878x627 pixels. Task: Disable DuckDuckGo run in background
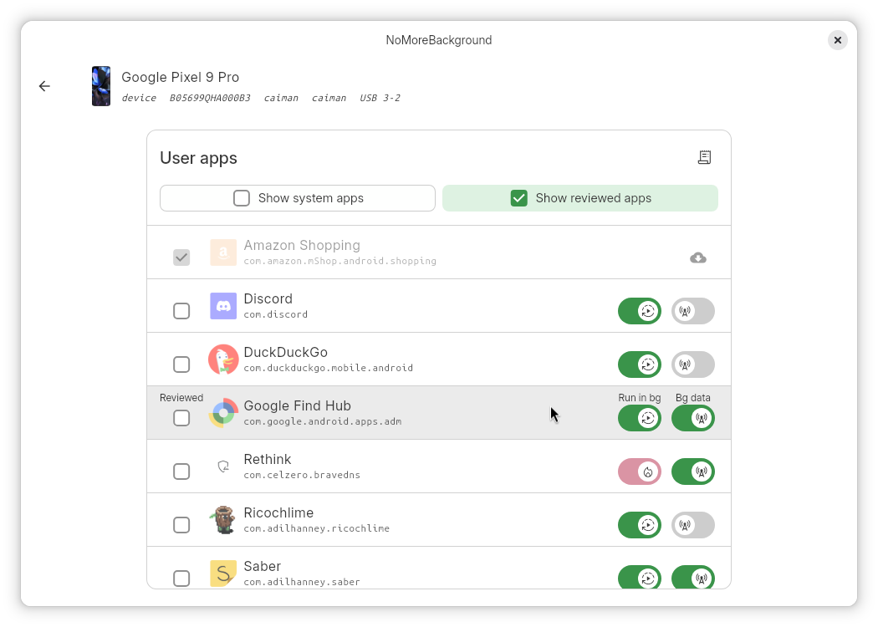coord(640,364)
